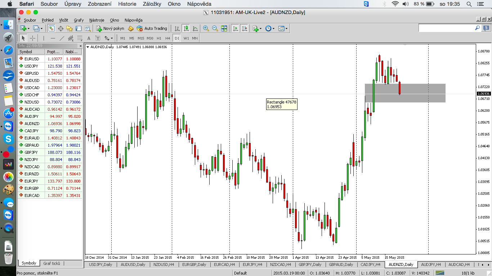Viewport: 492px width, 276px height.
Task: Open App Store from the Dock
Action: tap(8, 113)
